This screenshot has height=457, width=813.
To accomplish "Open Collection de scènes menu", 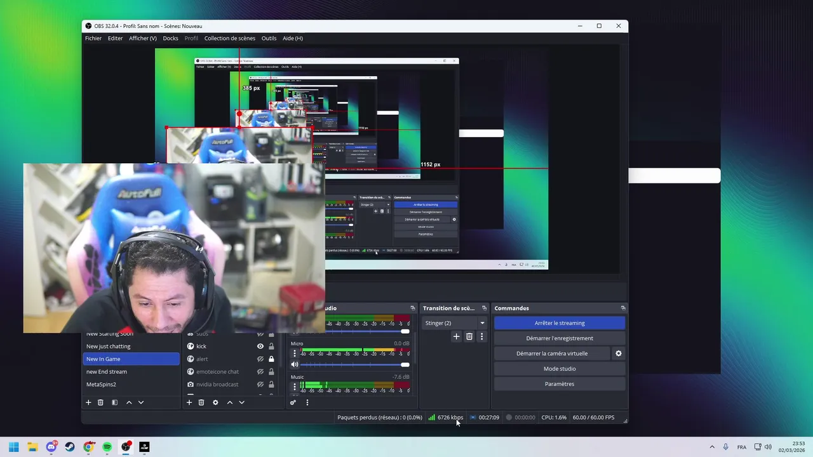I will [230, 38].
